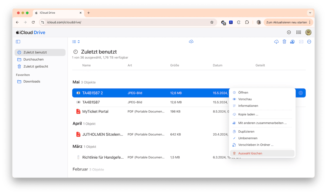327x194 pixels.
Task: Open the toolbar more options ellipsis
Action: point(309,42)
